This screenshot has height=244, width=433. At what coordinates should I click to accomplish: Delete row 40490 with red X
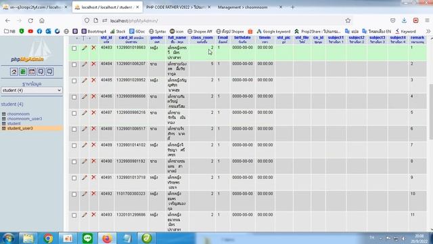[x=93, y=161]
